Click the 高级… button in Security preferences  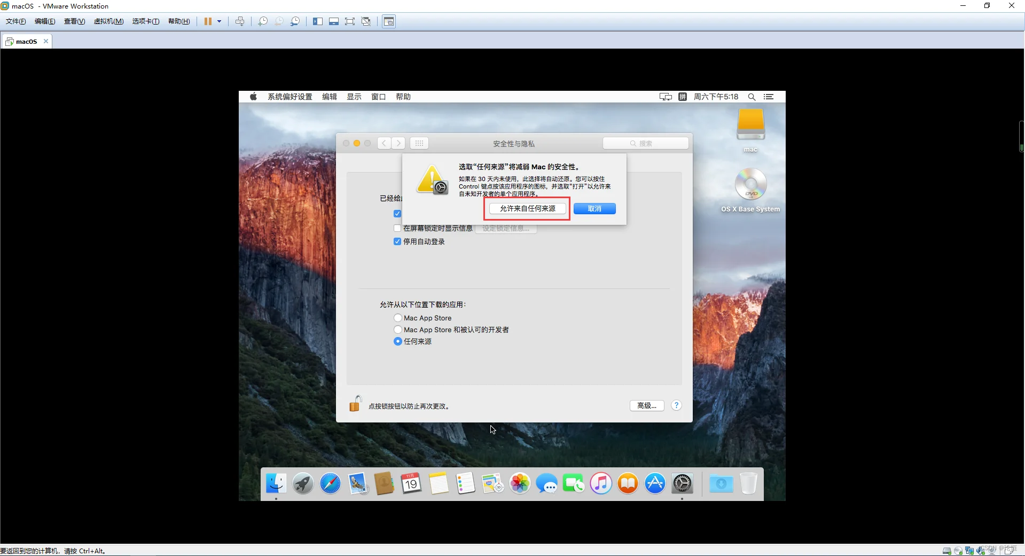coord(646,405)
